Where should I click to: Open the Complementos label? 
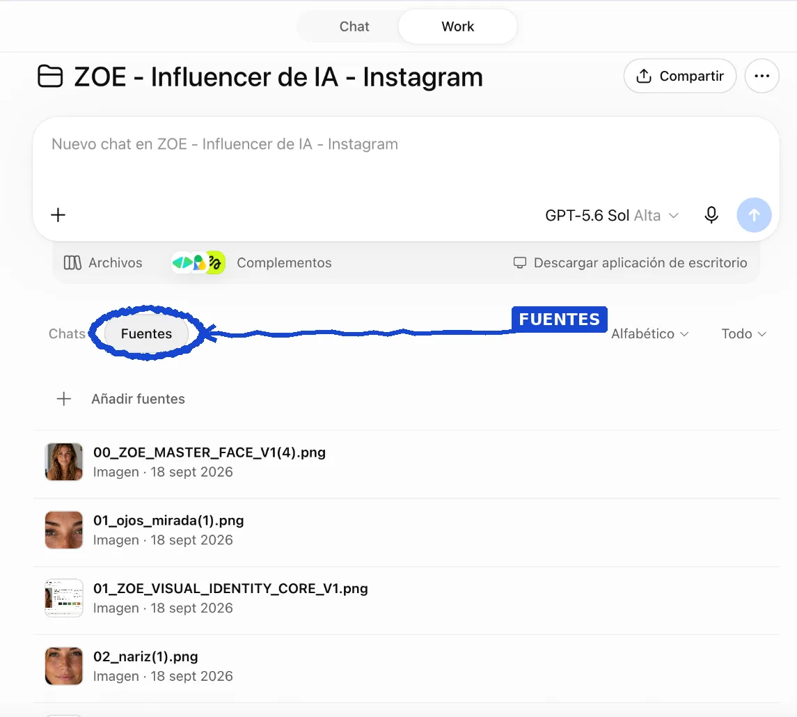(x=284, y=262)
